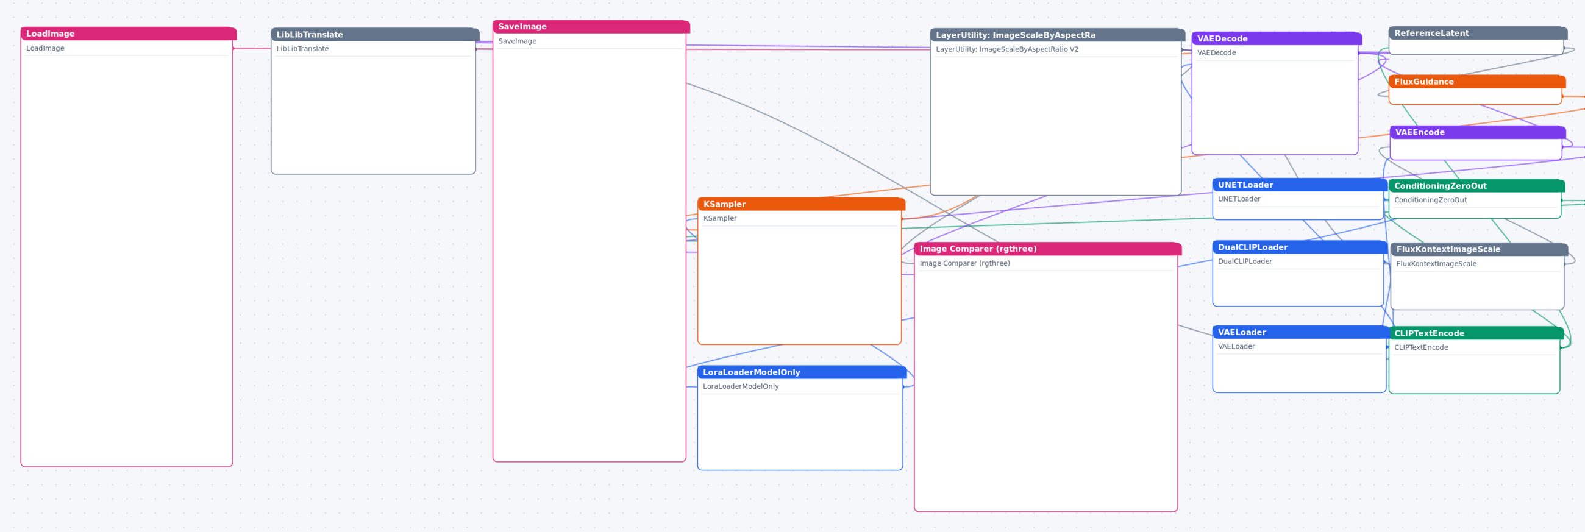1585x532 pixels.
Task: Click the "Image Comparer (rgthree)" body label text
Action: 964,263
